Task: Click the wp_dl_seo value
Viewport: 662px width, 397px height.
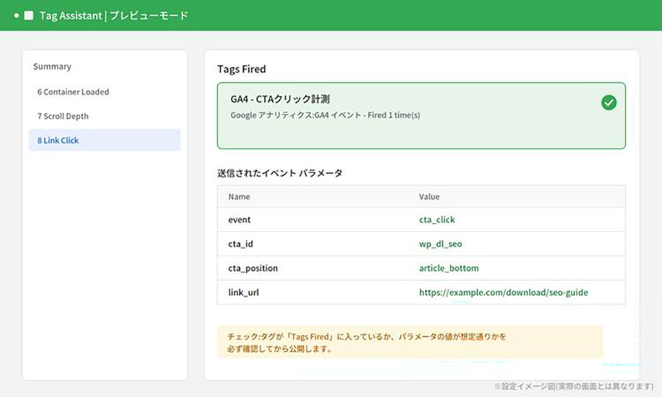Action: (440, 244)
